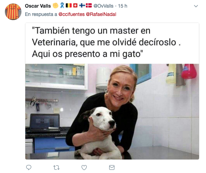
Task: Click the Denmark flag emoji
Action: pos(89,6)
